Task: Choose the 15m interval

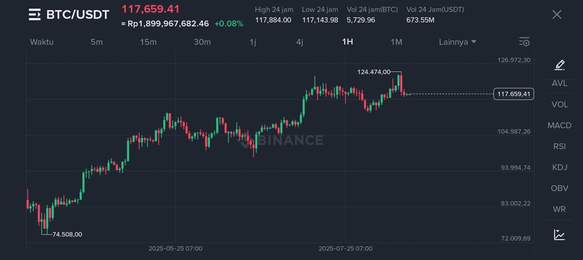Action: [148, 42]
